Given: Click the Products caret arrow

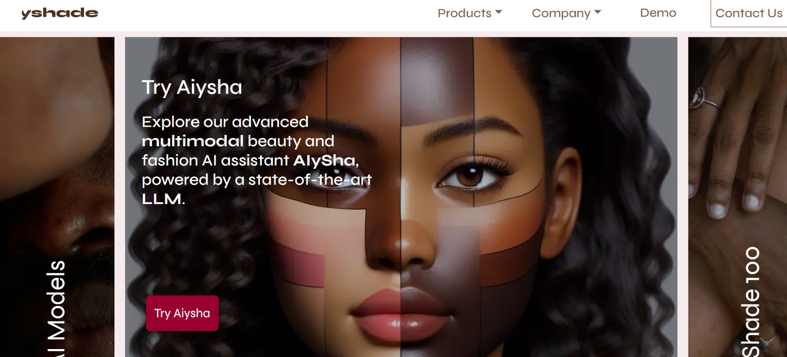Looking at the screenshot, I should [x=499, y=12].
